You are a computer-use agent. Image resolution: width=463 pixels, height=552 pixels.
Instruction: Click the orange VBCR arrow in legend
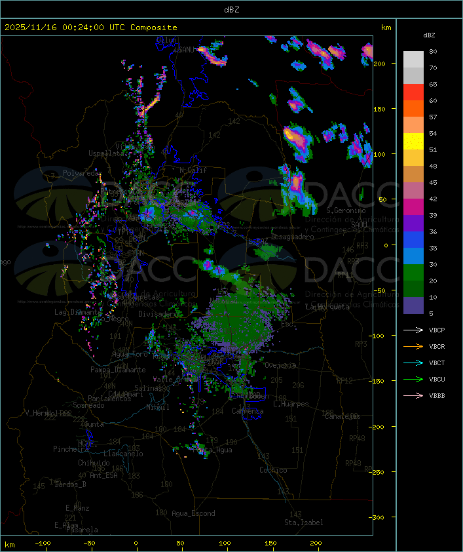tap(413, 346)
